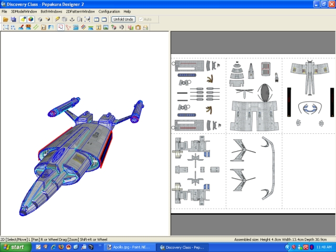This screenshot has width=336, height=252.
Task: Click the question-mark cube icon
Action: pos(113,27)
